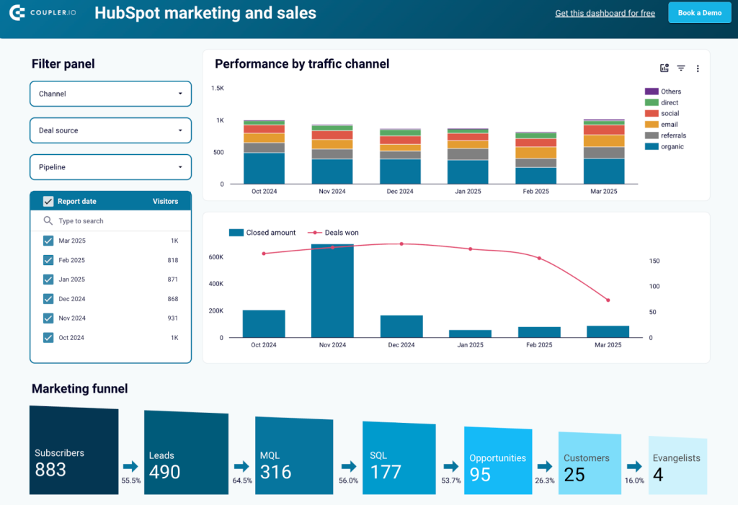Open the Channel dropdown

pyautogui.click(x=110, y=94)
